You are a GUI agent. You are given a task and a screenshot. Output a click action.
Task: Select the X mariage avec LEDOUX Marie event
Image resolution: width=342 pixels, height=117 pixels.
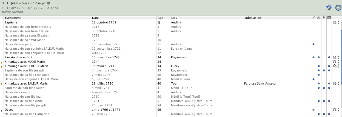click(x=27, y=66)
